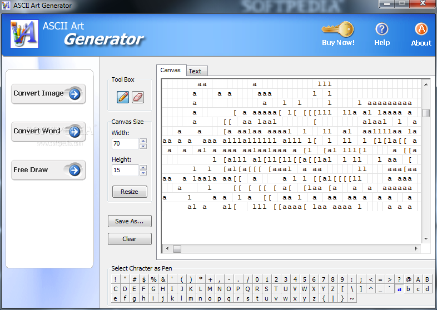Click the Free Draw button
This screenshot has width=437, height=310.
(48, 170)
